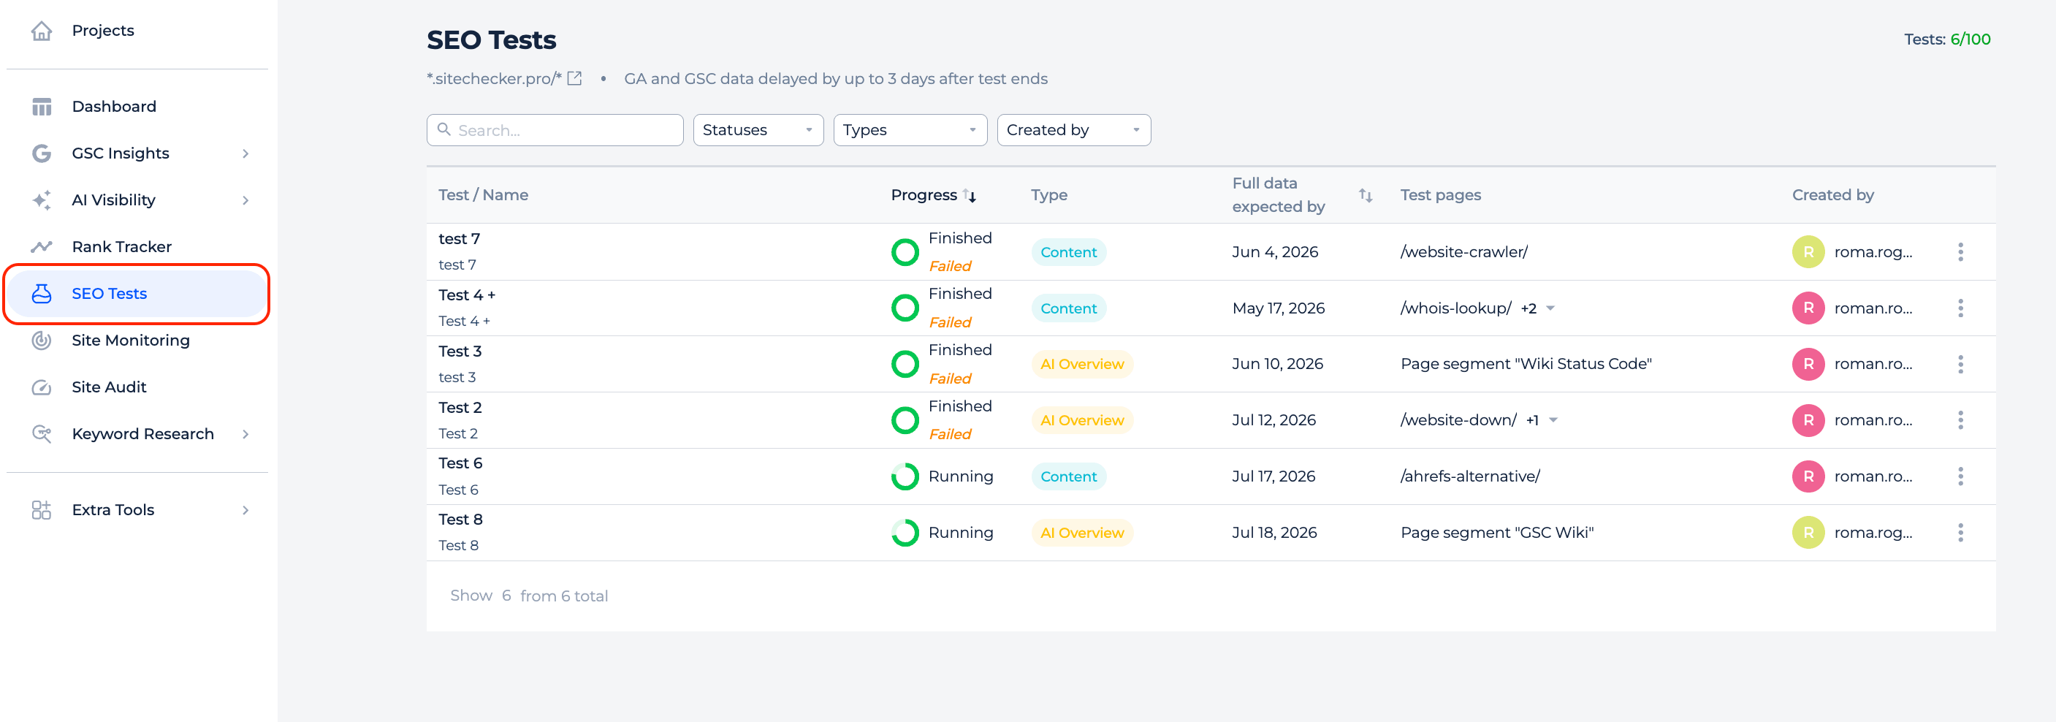The height and width of the screenshot is (722, 2056).
Task: Click the Keyword Research icon
Action: pyautogui.click(x=42, y=433)
